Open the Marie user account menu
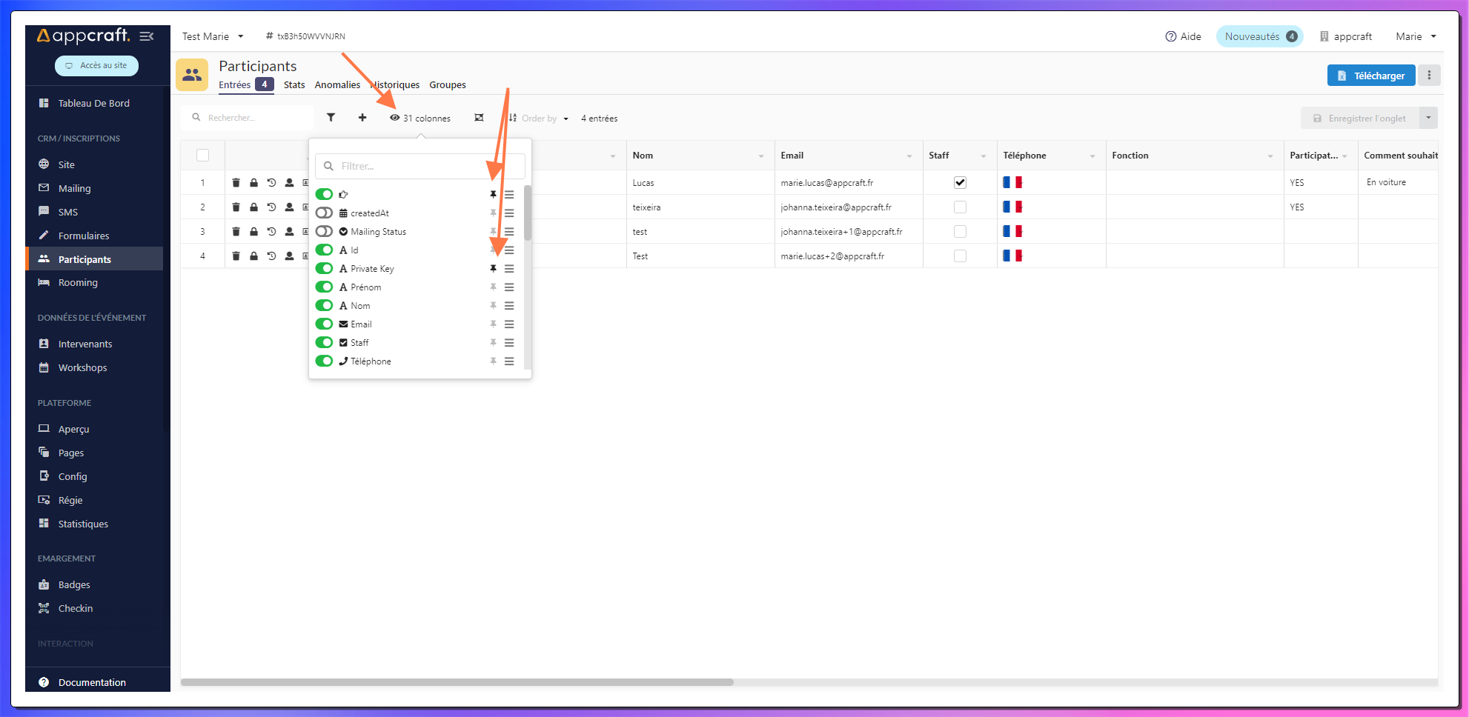The width and height of the screenshot is (1469, 717). click(1416, 36)
